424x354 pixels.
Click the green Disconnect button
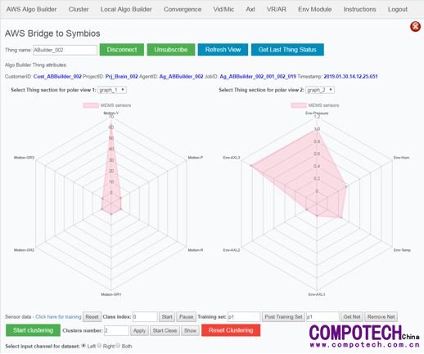[122, 50]
